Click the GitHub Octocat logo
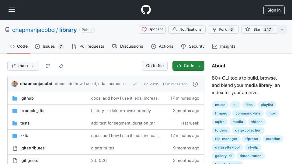Screen dimensions: 292x164 pos(146,10)
